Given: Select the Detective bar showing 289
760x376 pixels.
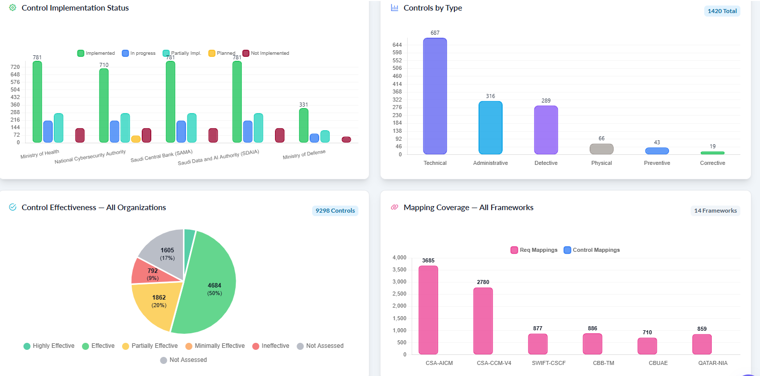Looking at the screenshot, I should tap(546, 130).
